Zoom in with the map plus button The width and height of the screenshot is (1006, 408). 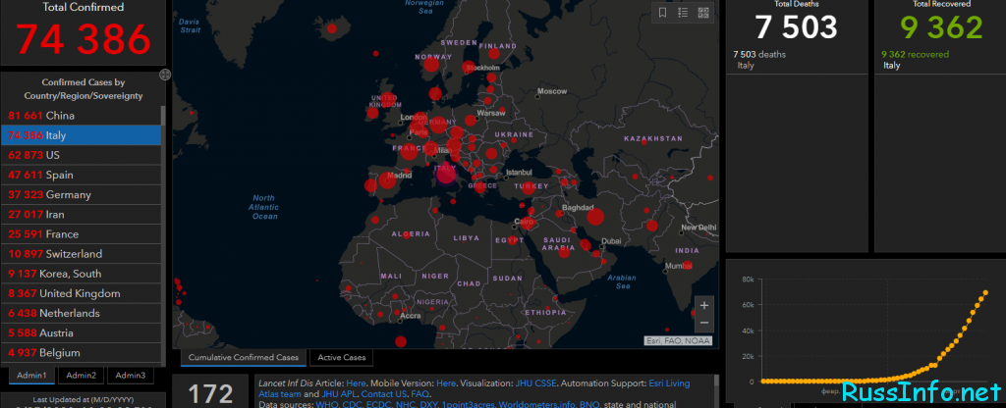pos(703,306)
